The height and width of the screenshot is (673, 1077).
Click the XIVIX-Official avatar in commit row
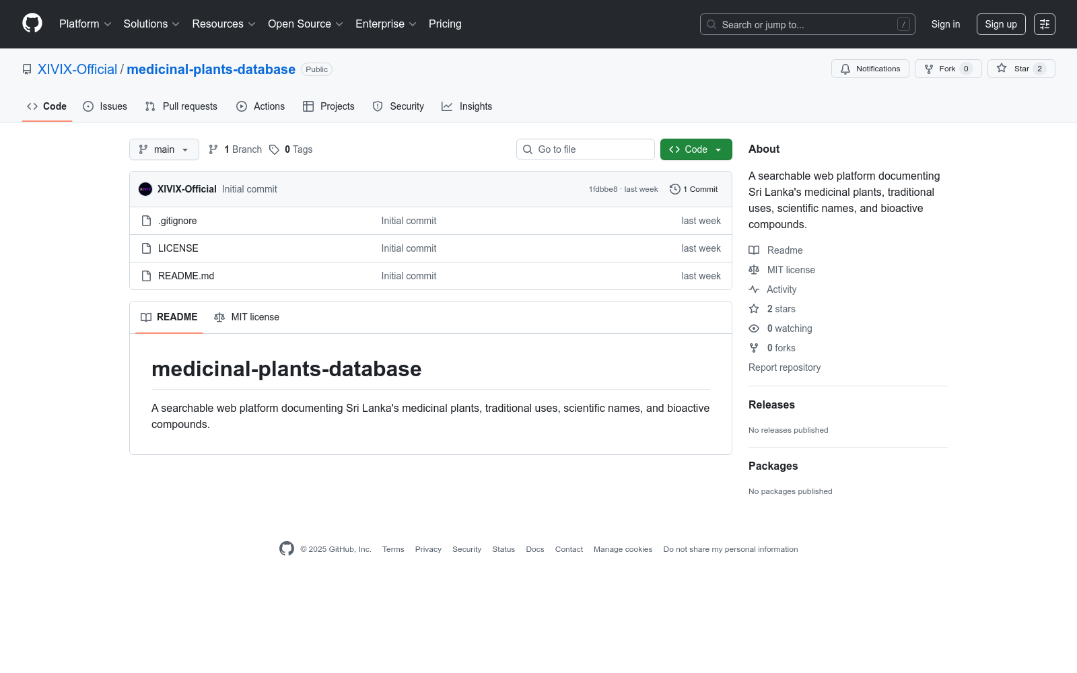[145, 189]
